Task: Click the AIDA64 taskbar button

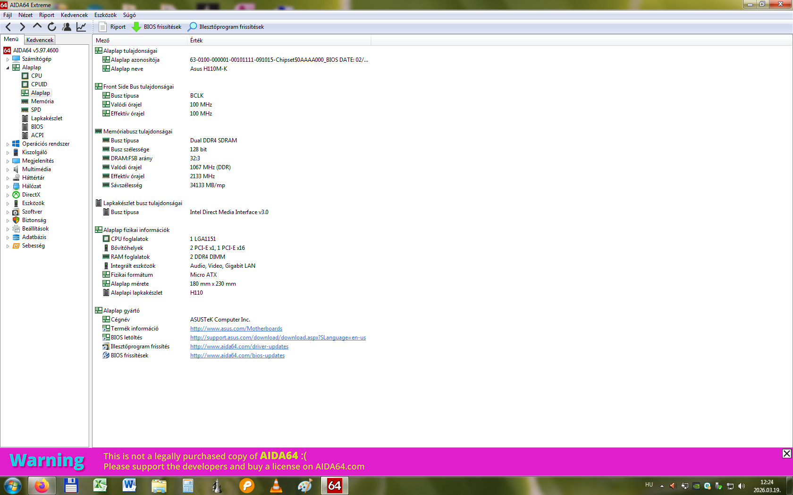Action: pyautogui.click(x=335, y=486)
